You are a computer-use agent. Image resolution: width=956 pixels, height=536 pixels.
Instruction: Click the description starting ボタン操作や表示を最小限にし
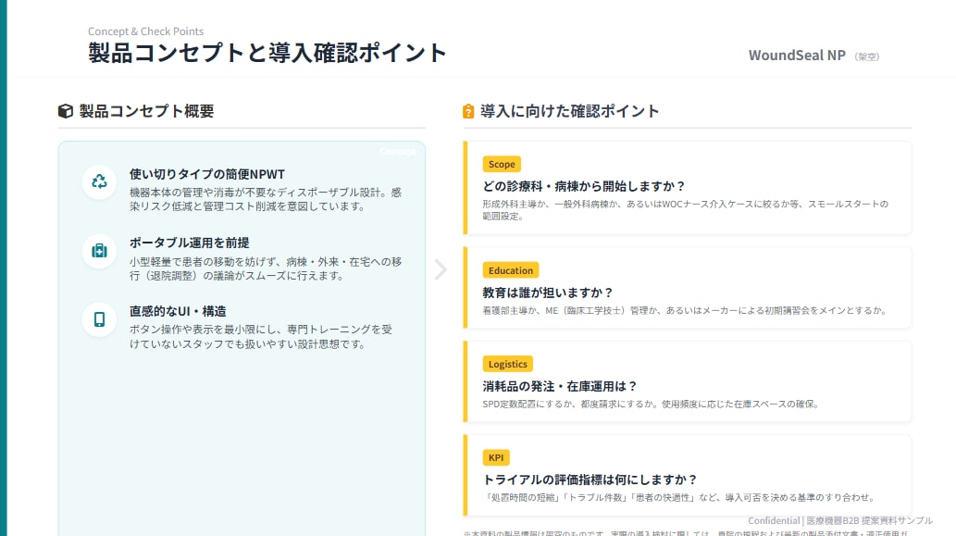[260, 337]
